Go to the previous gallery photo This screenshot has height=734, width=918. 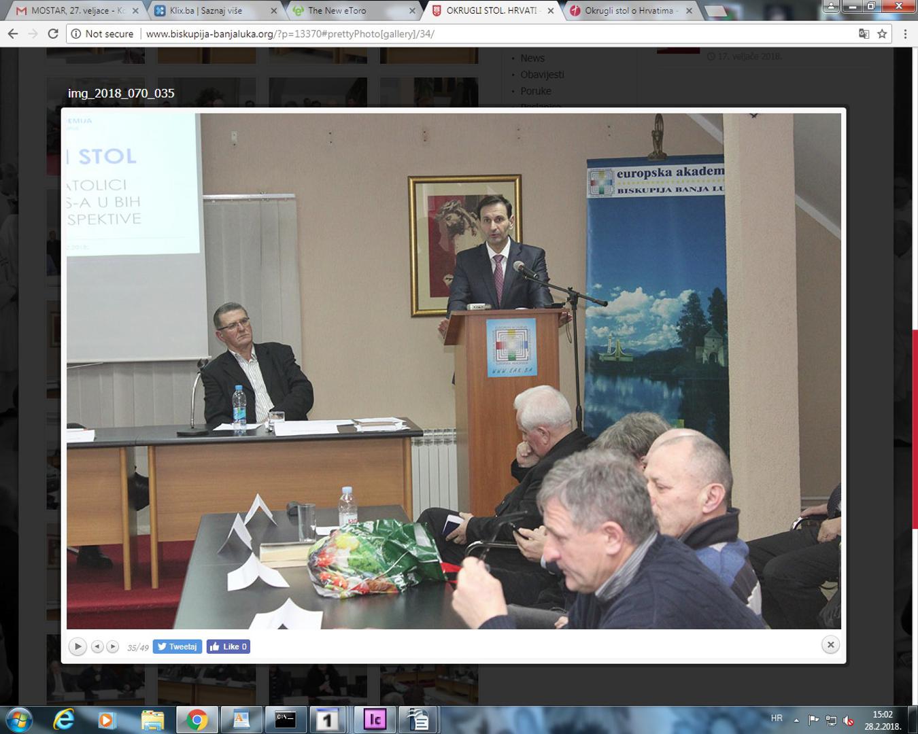tap(97, 646)
